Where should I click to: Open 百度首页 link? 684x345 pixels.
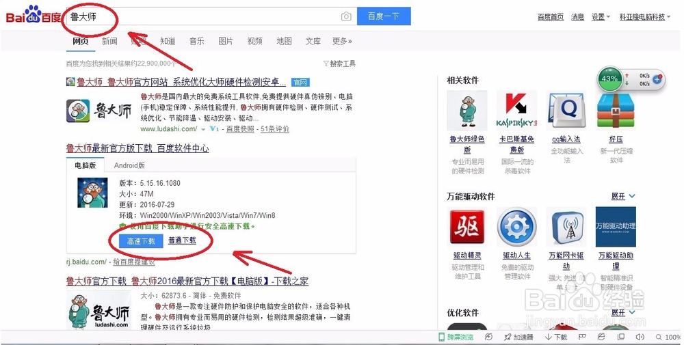click(551, 17)
